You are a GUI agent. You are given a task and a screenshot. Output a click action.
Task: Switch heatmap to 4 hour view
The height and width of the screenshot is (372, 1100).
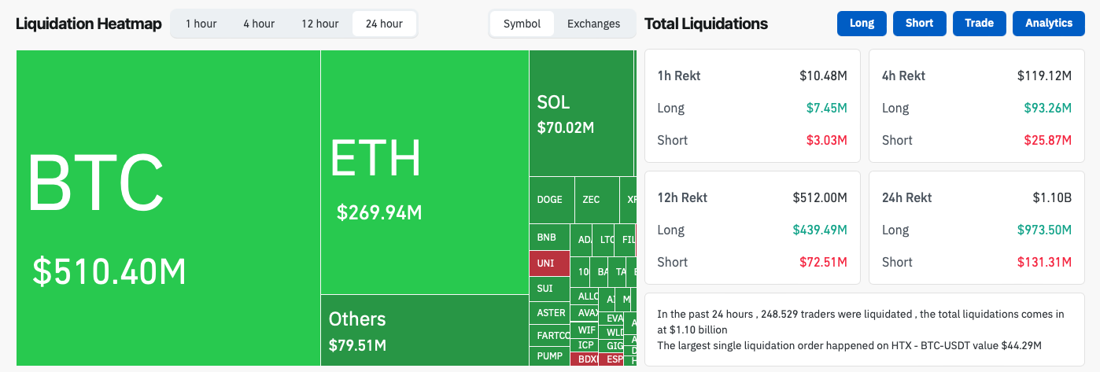click(x=258, y=24)
